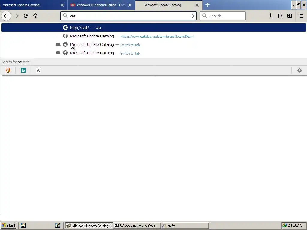Minimize the browser window
This screenshot has height=230, width=307.
tap(293, 5)
